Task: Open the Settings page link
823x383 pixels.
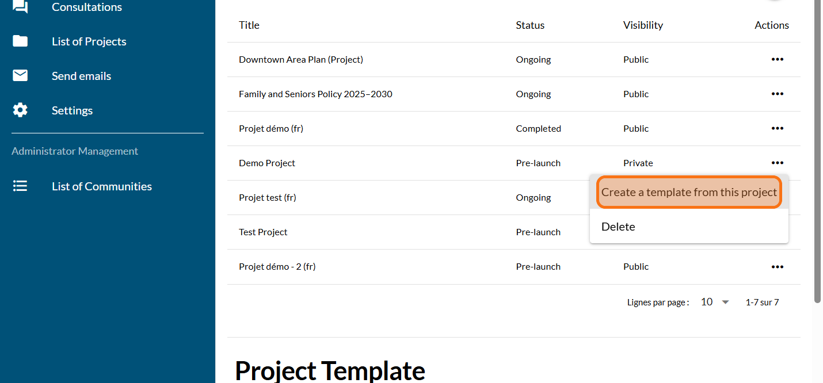Action: coord(72,110)
